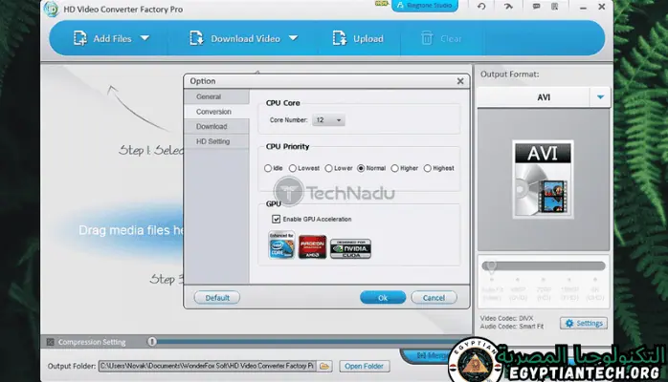Confirm the dialog with Ok
Viewport: 668px width, 382px height.
point(383,298)
